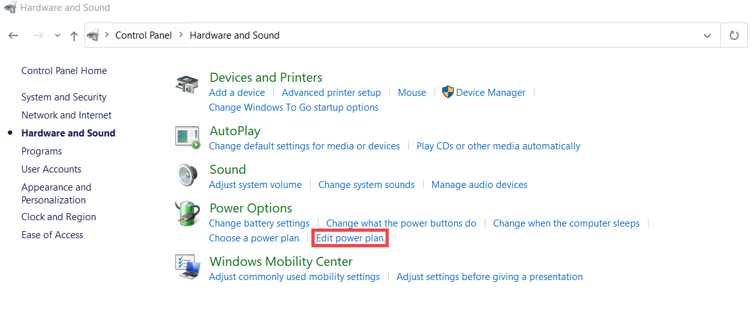Click the Sound speaker icon
753x309 pixels.
(187, 175)
